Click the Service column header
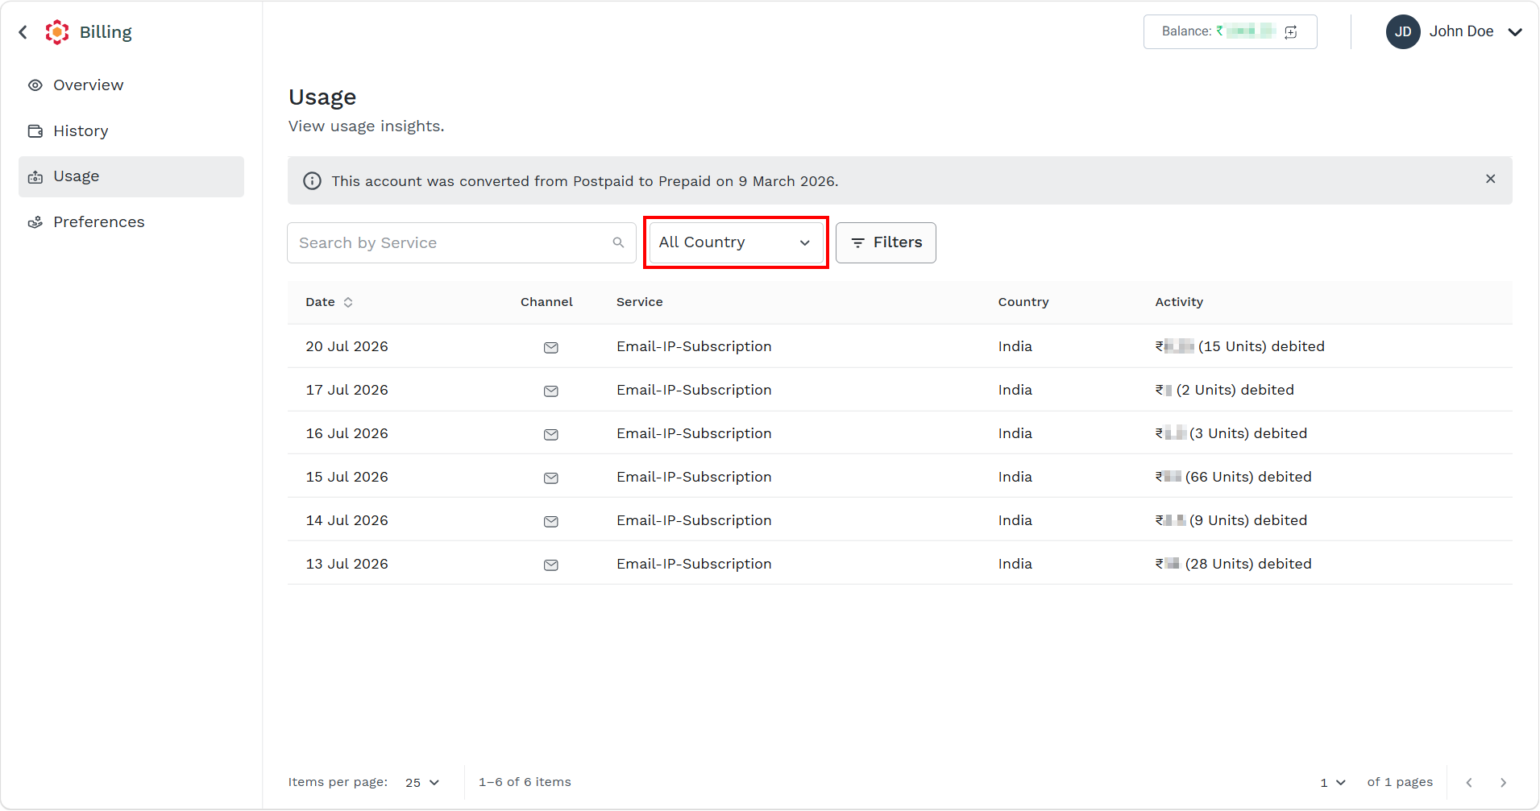1540x811 pixels. point(640,302)
